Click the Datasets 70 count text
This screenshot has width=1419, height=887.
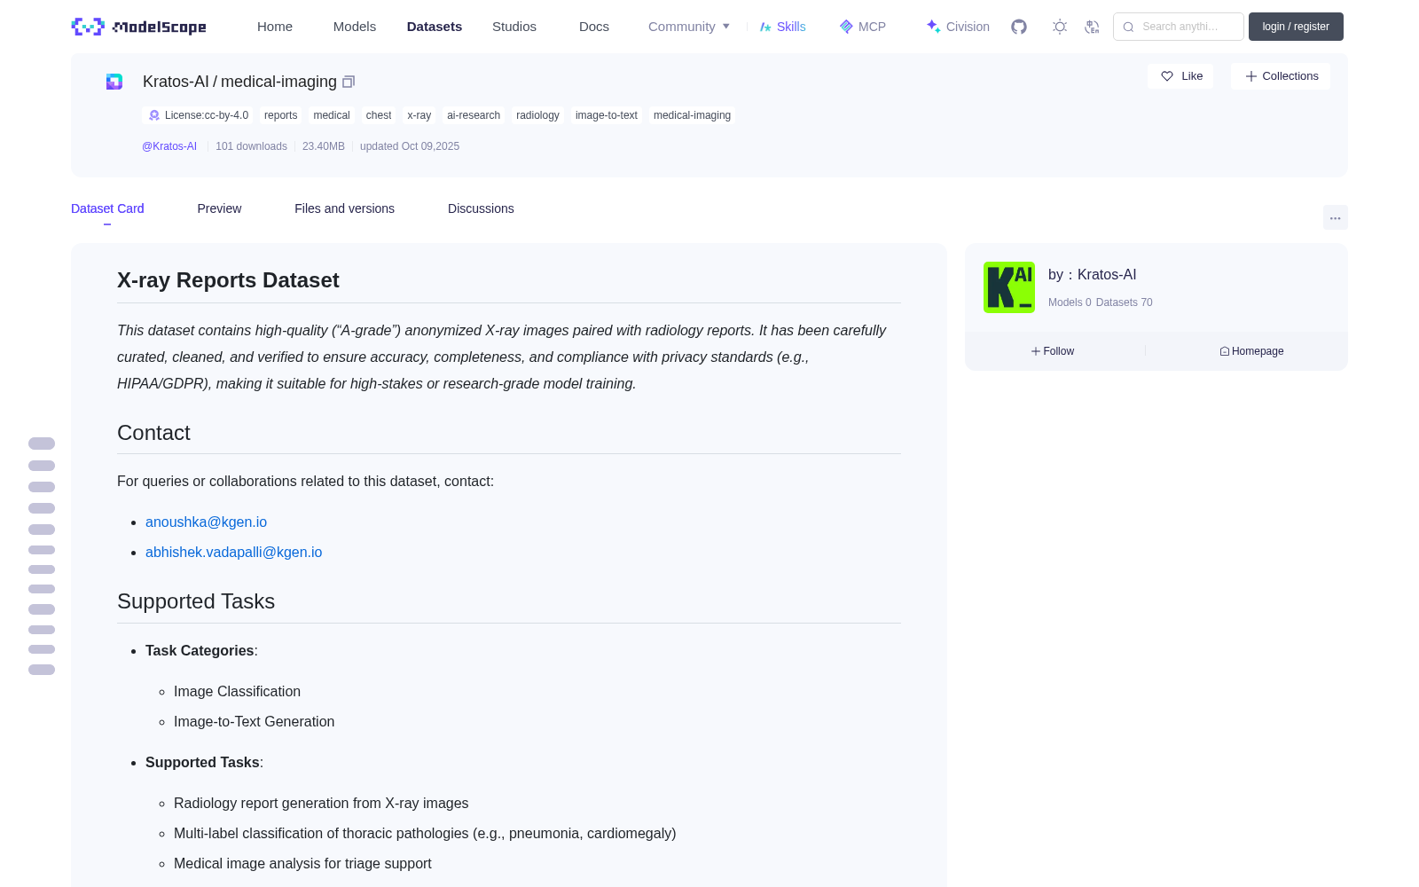pyautogui.click(x=1125, y=302)
